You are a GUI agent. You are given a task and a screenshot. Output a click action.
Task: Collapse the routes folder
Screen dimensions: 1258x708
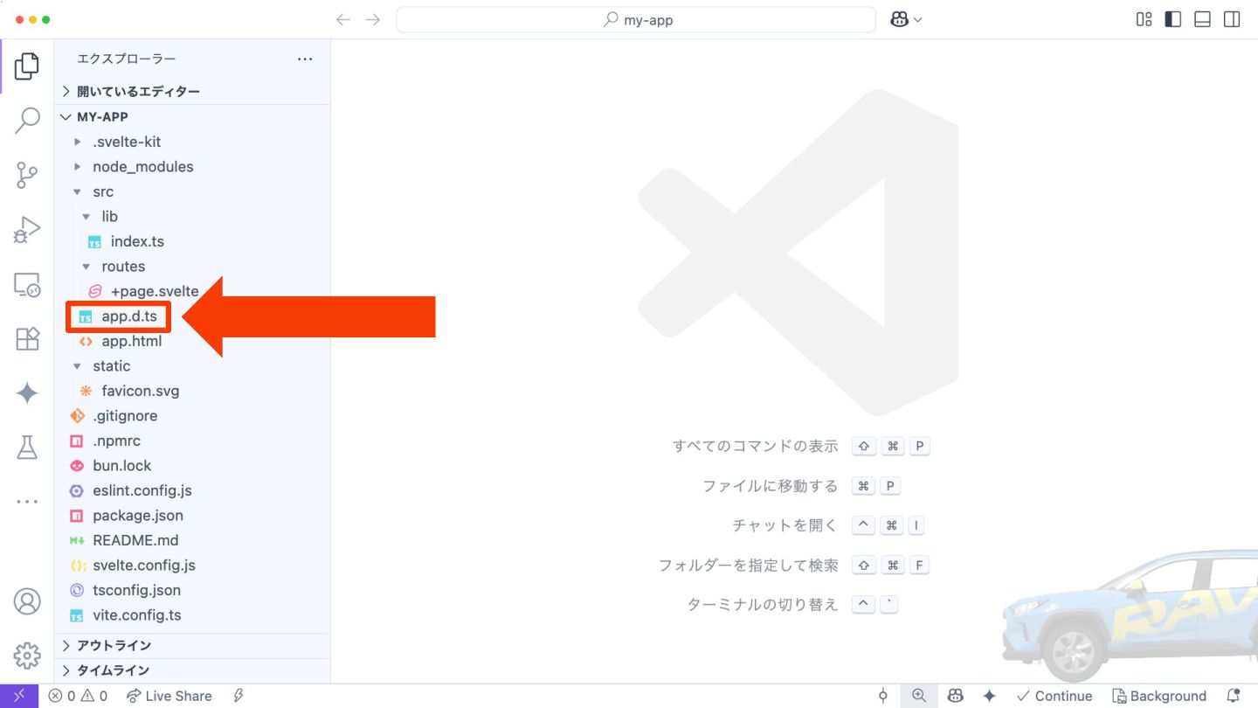pyautogui.click(x=192, y=266)
